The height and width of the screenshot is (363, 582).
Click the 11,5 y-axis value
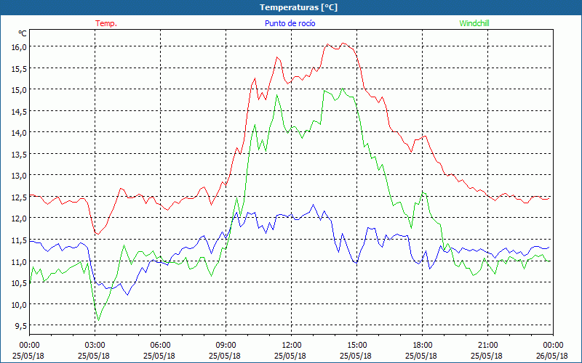point(19,240)
